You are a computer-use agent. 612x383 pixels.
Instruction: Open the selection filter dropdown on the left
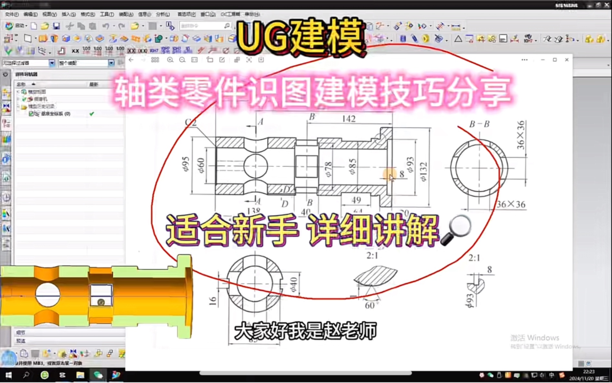[52, 63]
